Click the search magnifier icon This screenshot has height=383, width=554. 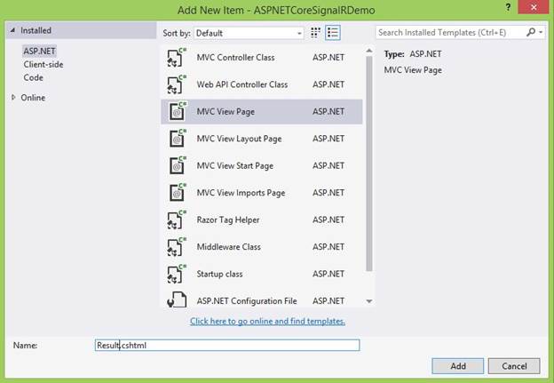tap(530, 33)
